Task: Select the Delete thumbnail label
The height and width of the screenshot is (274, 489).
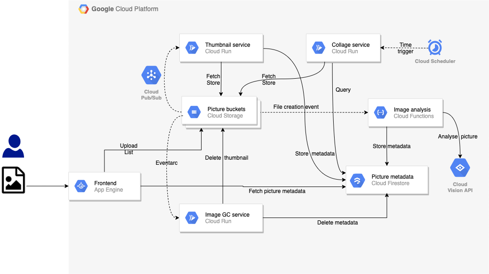Action: click(x=226, y=158)
